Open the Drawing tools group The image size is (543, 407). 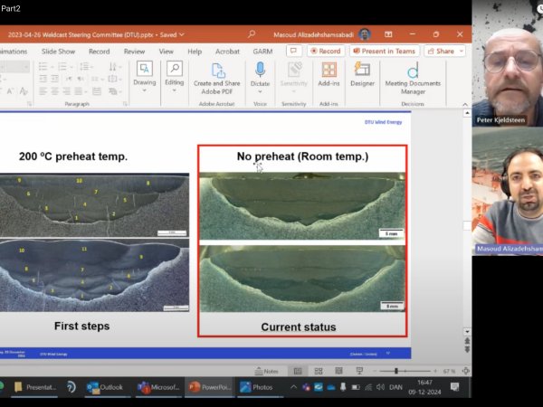(x=145, y=77)
